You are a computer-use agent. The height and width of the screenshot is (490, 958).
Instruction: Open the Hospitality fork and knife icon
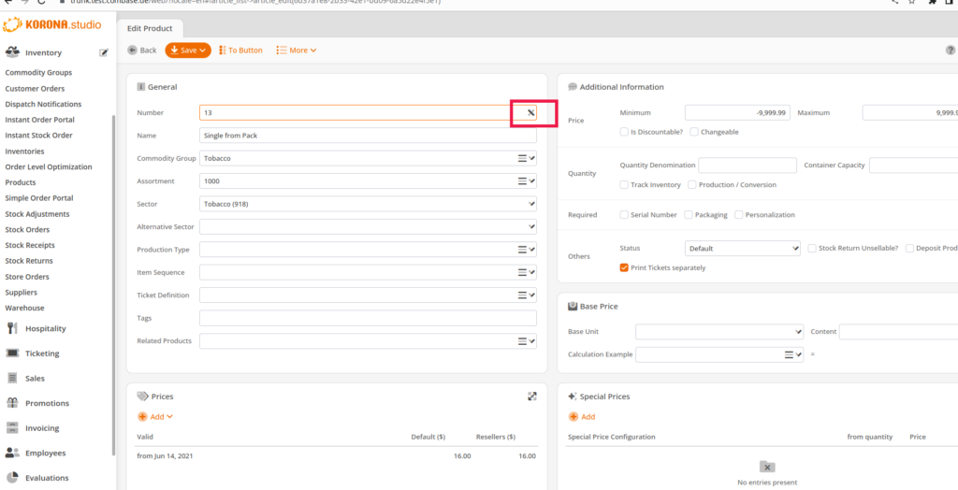coord(12,328)
